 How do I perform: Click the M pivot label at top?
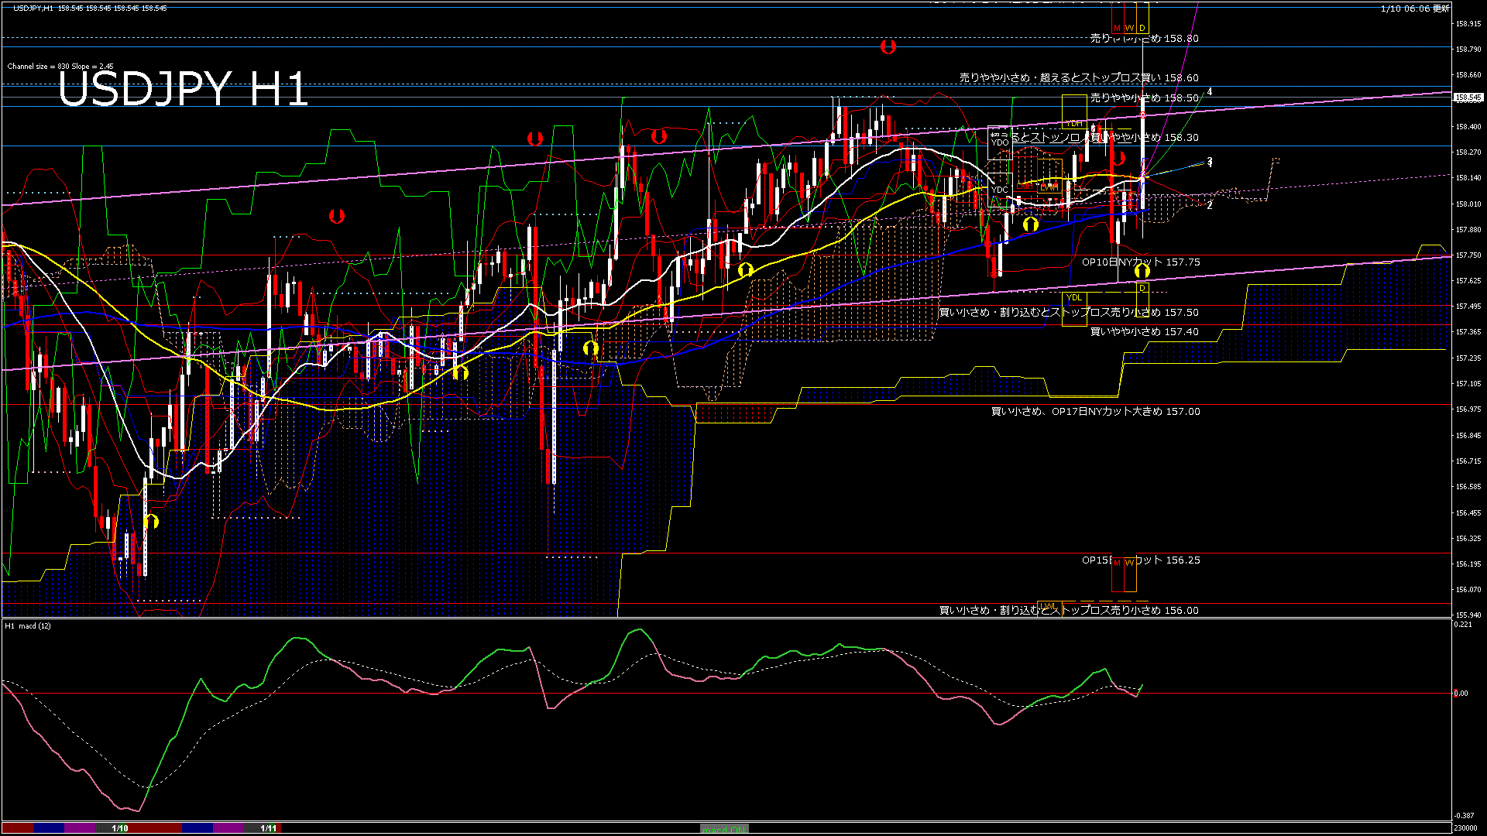(x=1117, y=29)
